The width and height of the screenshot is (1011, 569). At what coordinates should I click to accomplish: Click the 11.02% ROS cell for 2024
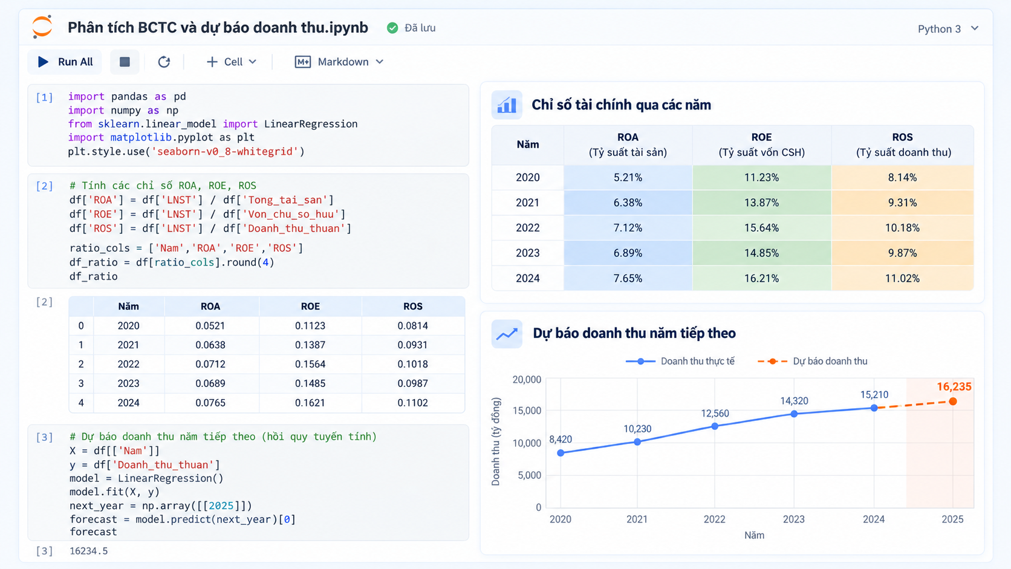coord(903,278)
